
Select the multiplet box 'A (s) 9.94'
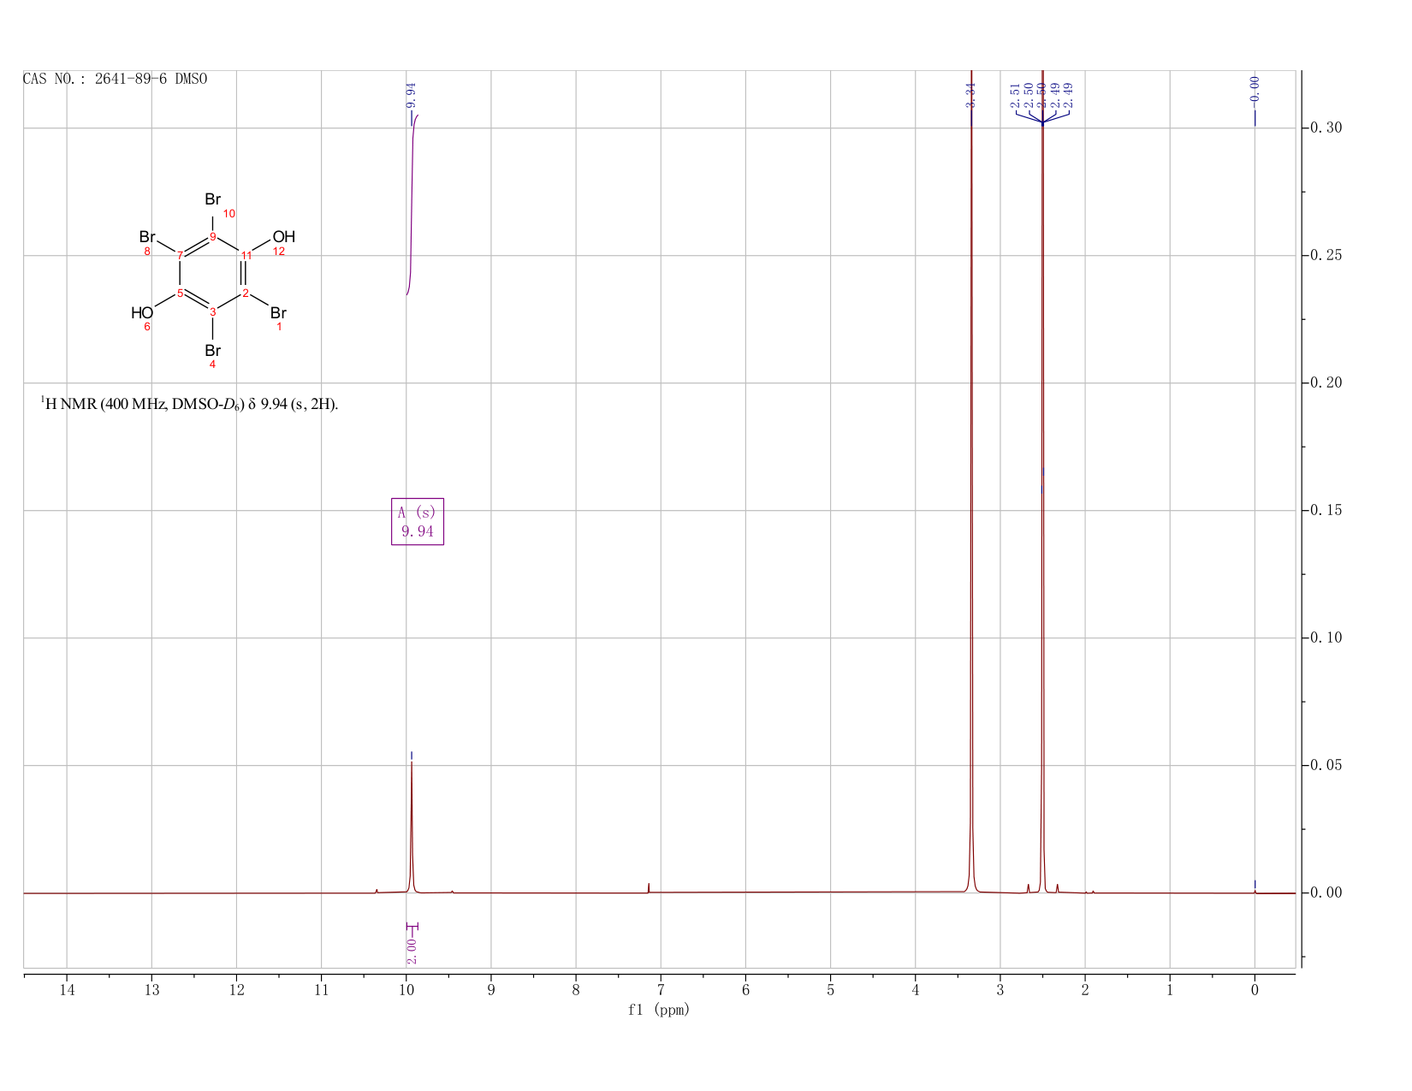click(418, 521)
